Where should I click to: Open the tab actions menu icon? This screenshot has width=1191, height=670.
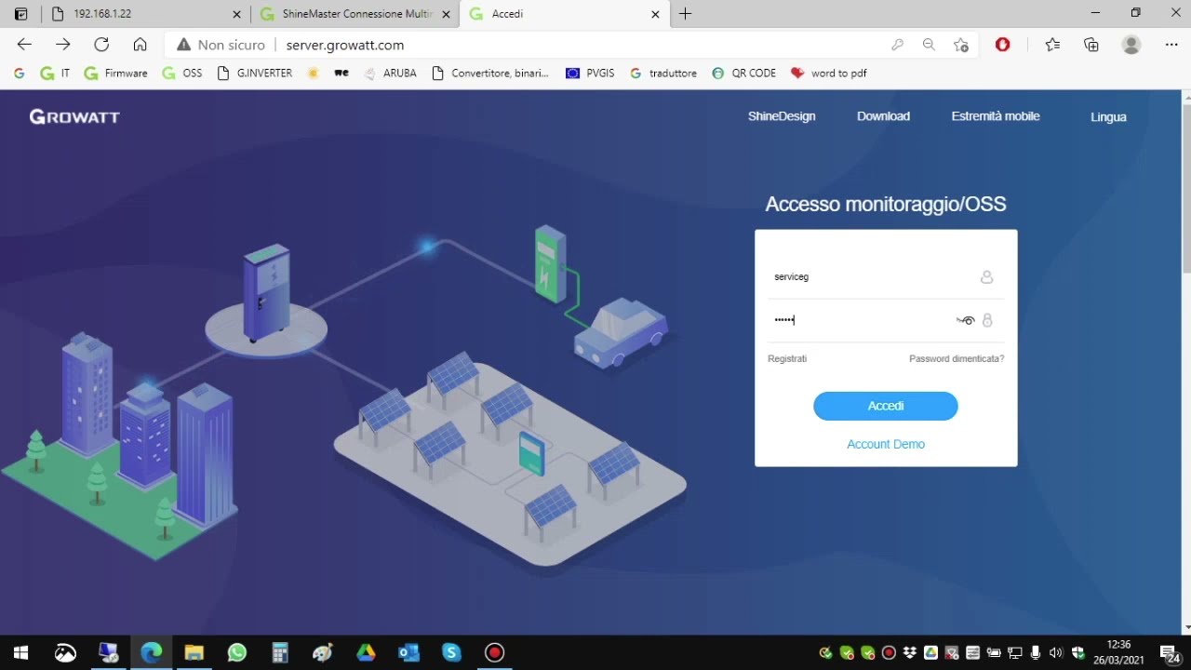coord(21,14)
